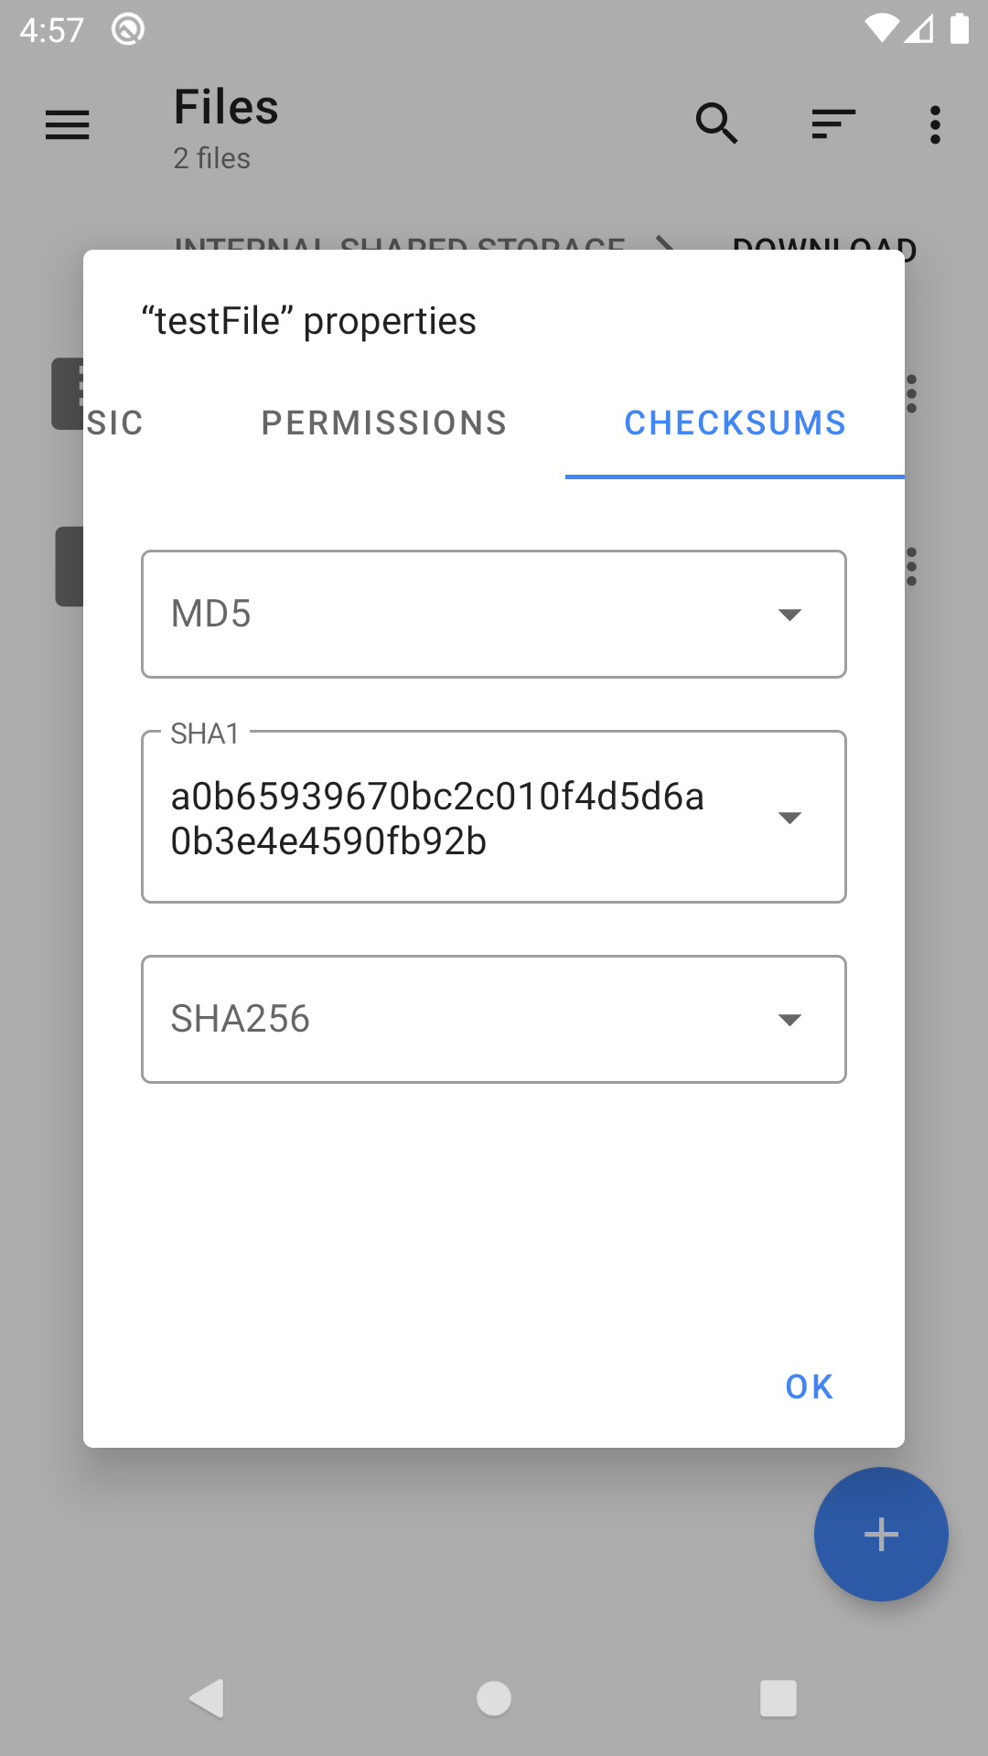Tap the search icon in the Files toolbar

click(x=716, y=124)
